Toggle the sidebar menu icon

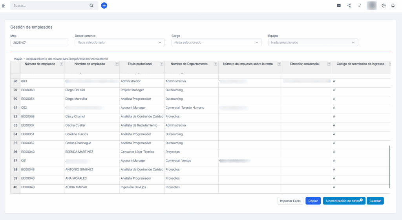point(4,5)
